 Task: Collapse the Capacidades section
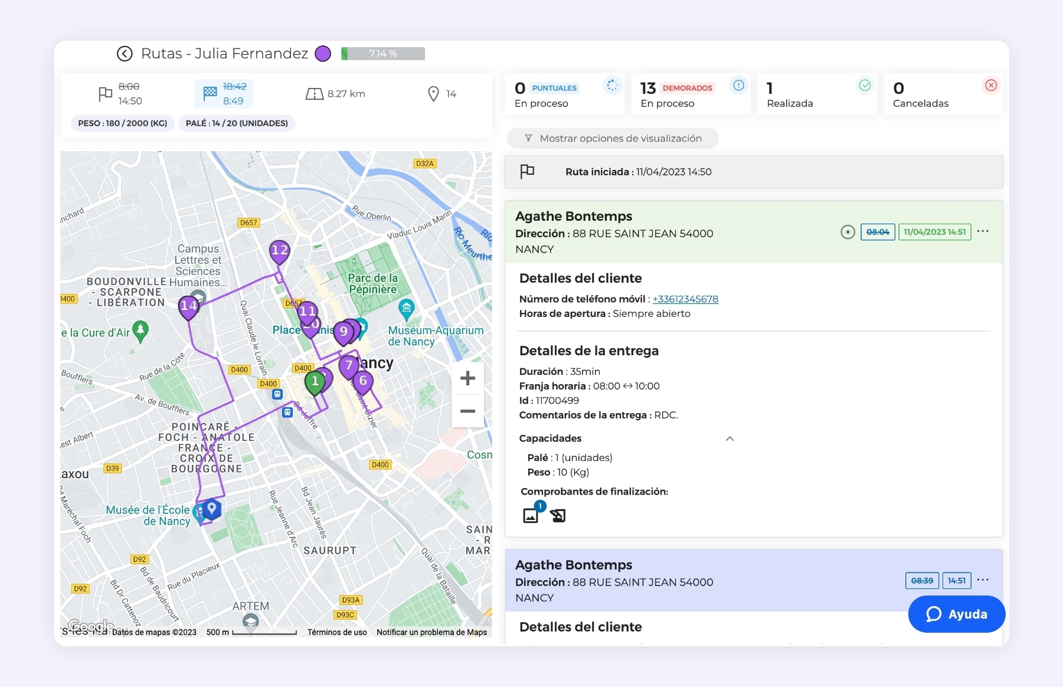click(x=730, y=439)
